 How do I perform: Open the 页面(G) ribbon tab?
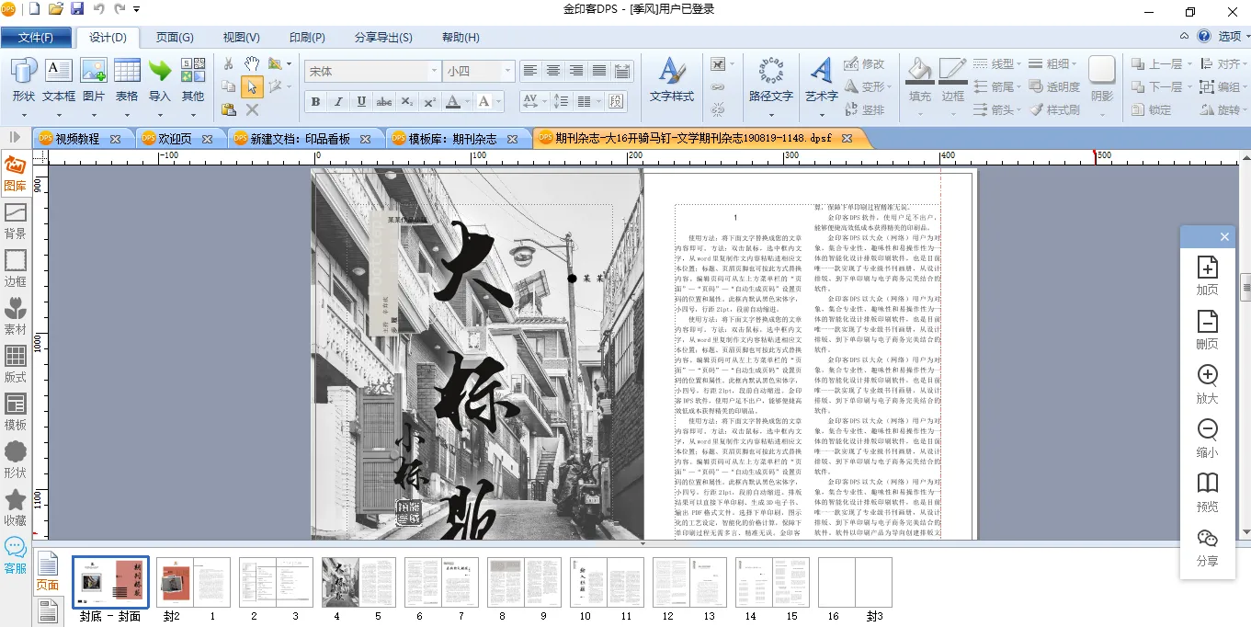point(174,38)
